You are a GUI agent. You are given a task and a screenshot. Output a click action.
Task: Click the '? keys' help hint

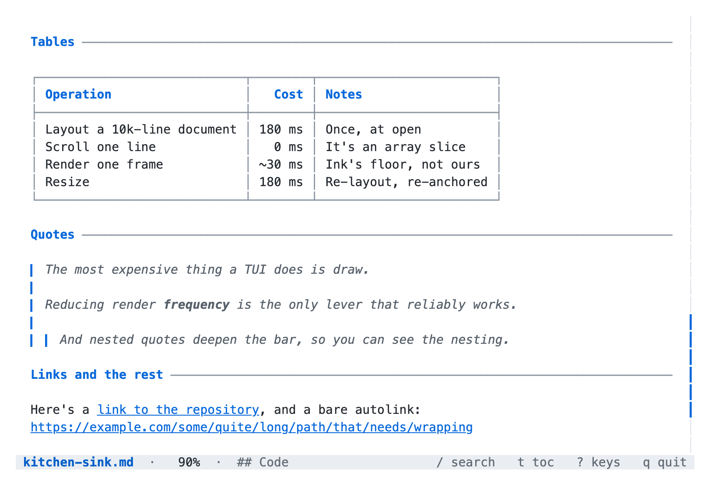click(598, 462)
